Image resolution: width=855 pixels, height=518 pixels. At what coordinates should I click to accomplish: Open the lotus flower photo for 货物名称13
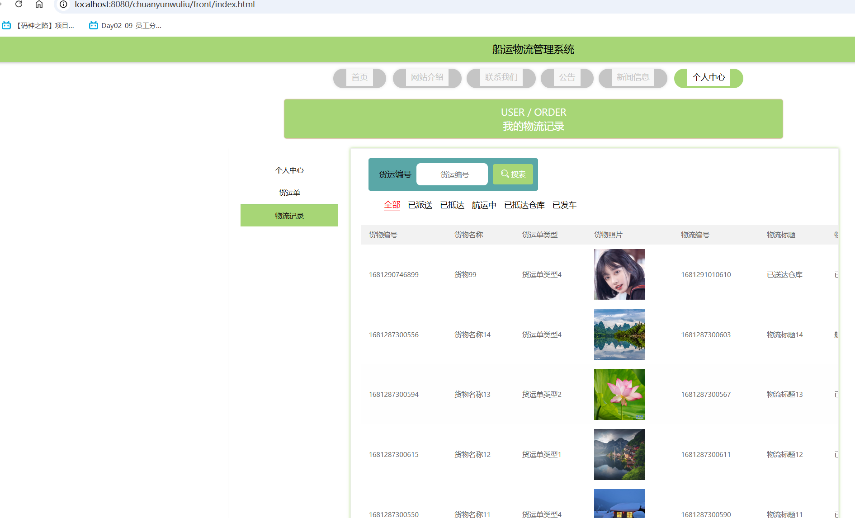(619, 394)
